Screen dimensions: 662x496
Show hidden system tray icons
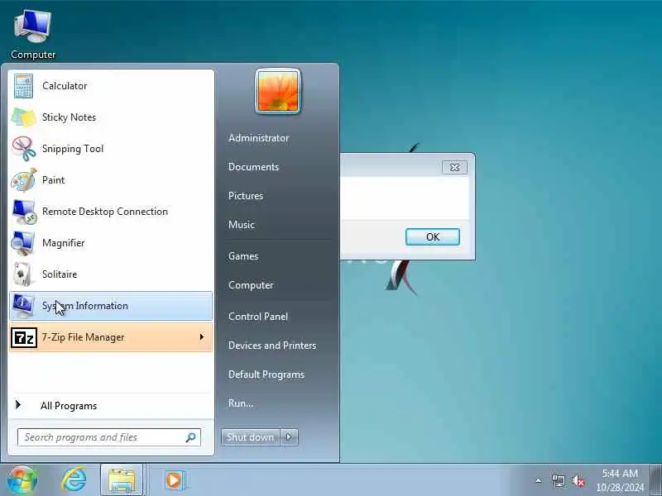click(x=539, y=480)
